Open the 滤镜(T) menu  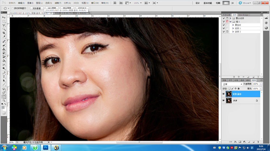point(58,3)
